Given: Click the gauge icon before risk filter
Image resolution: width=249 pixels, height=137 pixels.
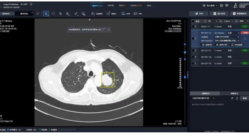Looking at the screenshot, I should 236,21.
